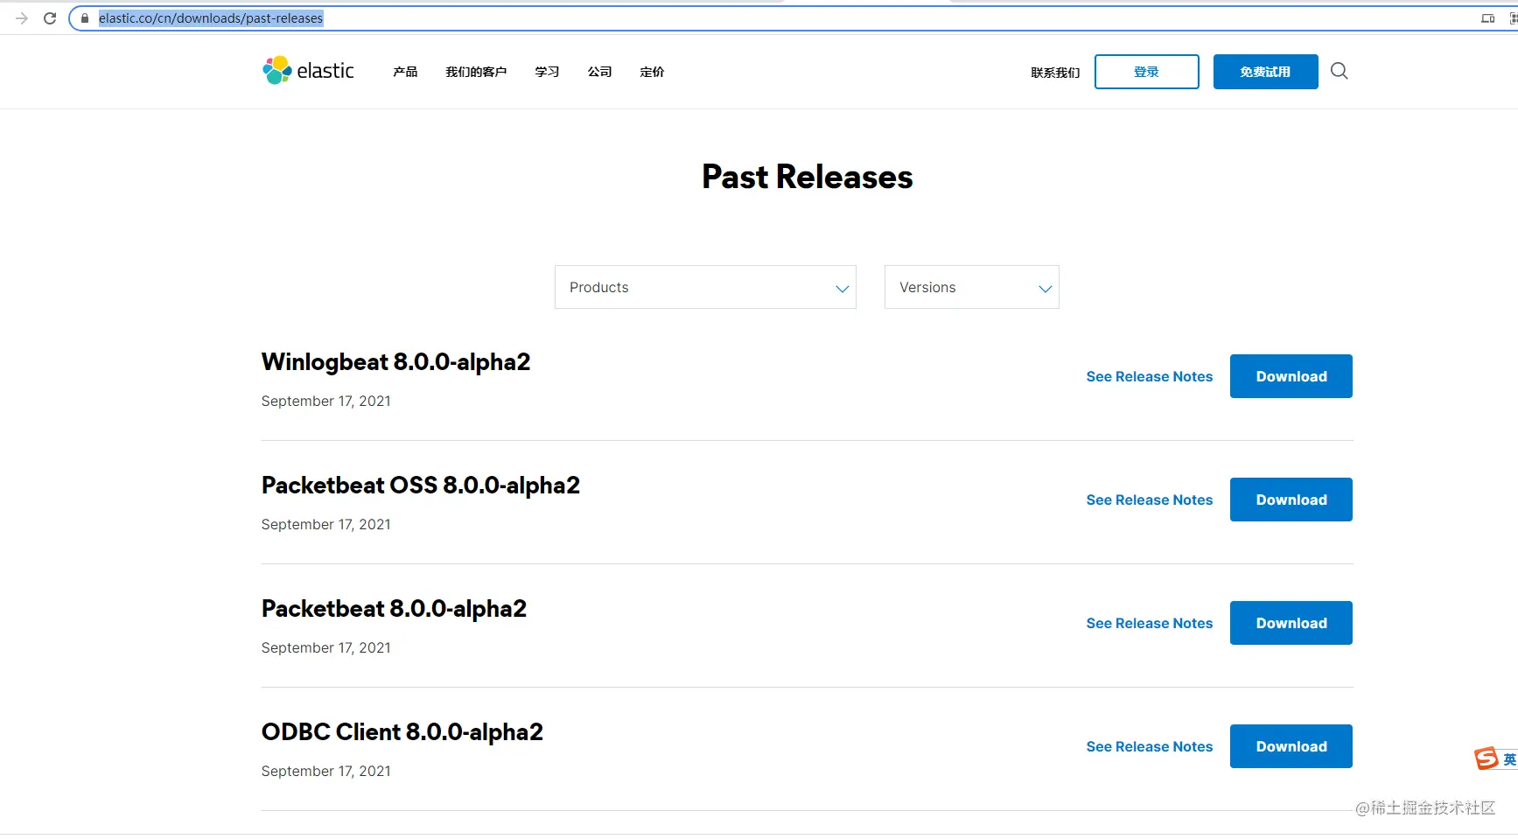Click the Packetbeat OSS September 17, 2021 date

326,524
